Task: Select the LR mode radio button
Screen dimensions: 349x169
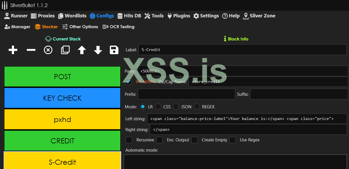Action: 143,107
